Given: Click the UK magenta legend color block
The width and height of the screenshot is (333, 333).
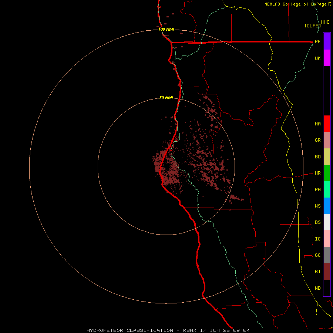Looking at the screenshot, I should (327, 58).
